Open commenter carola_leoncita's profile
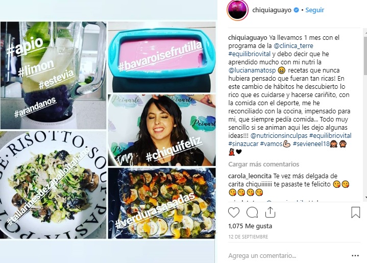Image resolution: width=367 pixels, height=263 pixels. point(250,176)
